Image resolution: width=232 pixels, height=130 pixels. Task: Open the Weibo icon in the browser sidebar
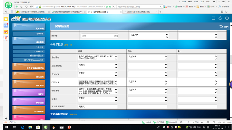6,32
